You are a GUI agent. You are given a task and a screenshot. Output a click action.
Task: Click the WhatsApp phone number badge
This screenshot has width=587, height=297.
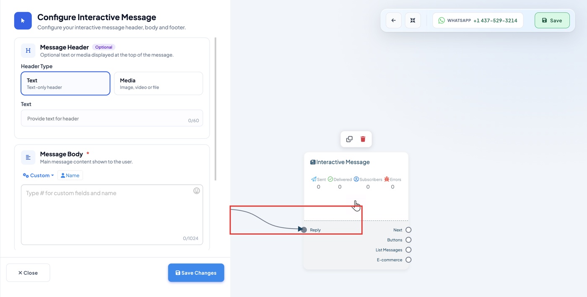(x=478, y=20)
